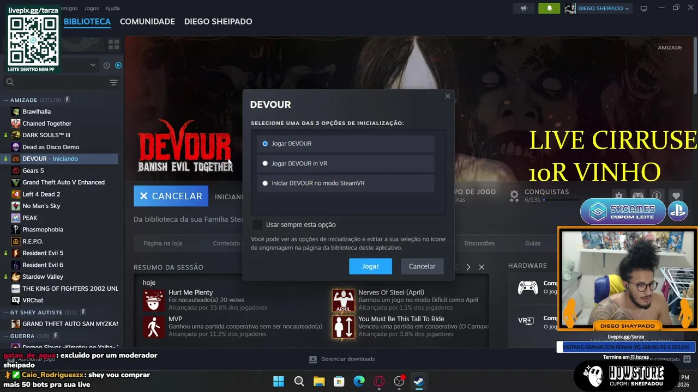
Task: Click the lightning icon beside AMIZADE
Action: coord(67,100)
